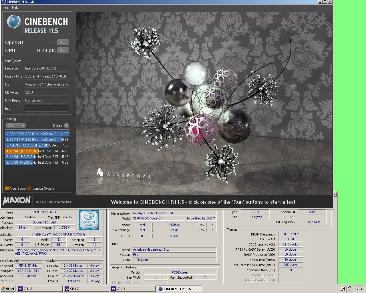Image resolution: width=366 pixels, height=293 pixels.
Task: Open the CPU ranking type dropdown
Action: (x=16, y=126)
